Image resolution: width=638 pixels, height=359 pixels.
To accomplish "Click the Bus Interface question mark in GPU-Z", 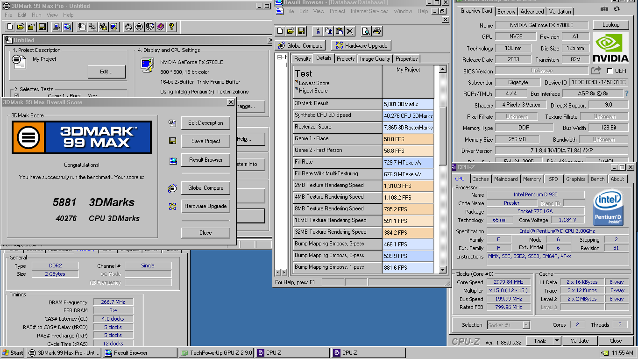I will (x=627, y=93).
